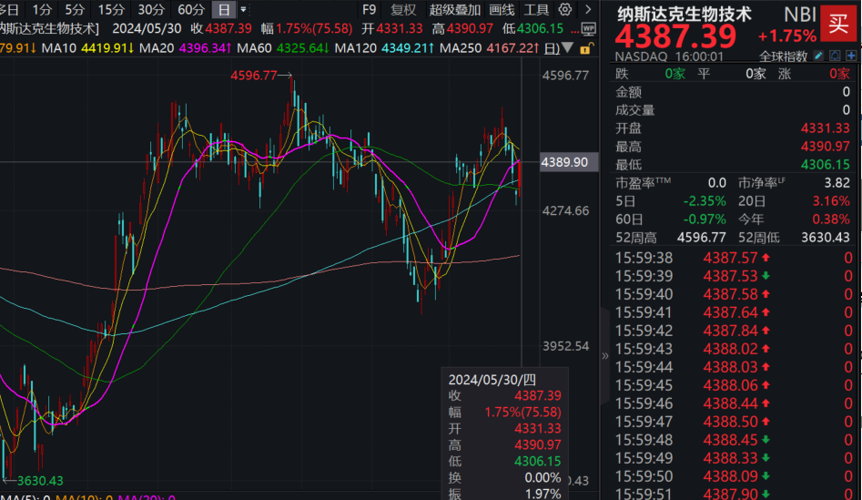Click the 纳斯达克生物技术 title above the chart
Image resolution: width=862 pixels, height=500 pixels.
pyautogui.click(x=49, y=28)
